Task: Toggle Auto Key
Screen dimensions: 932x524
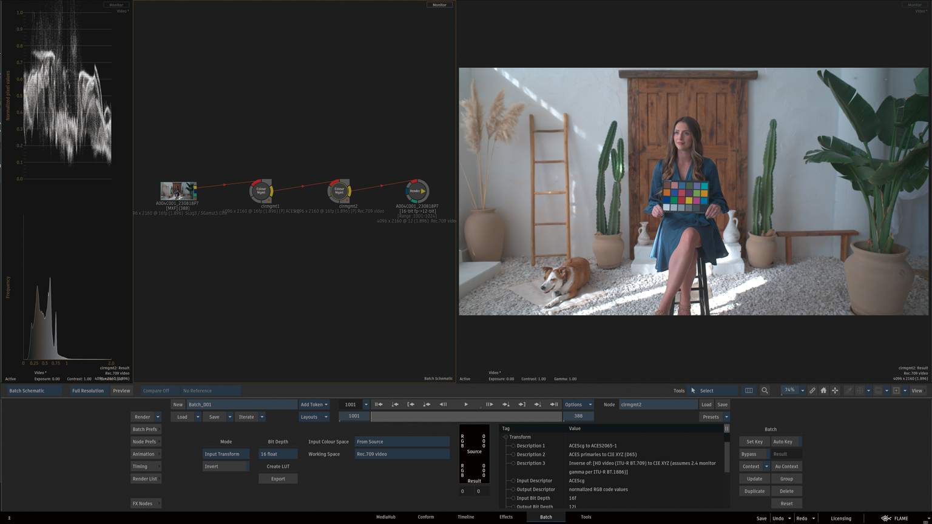Action: coord(786,442)
